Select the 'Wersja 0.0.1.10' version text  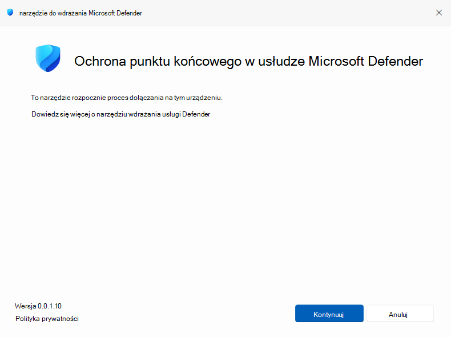pyautogui.click(x=38, y=306)
